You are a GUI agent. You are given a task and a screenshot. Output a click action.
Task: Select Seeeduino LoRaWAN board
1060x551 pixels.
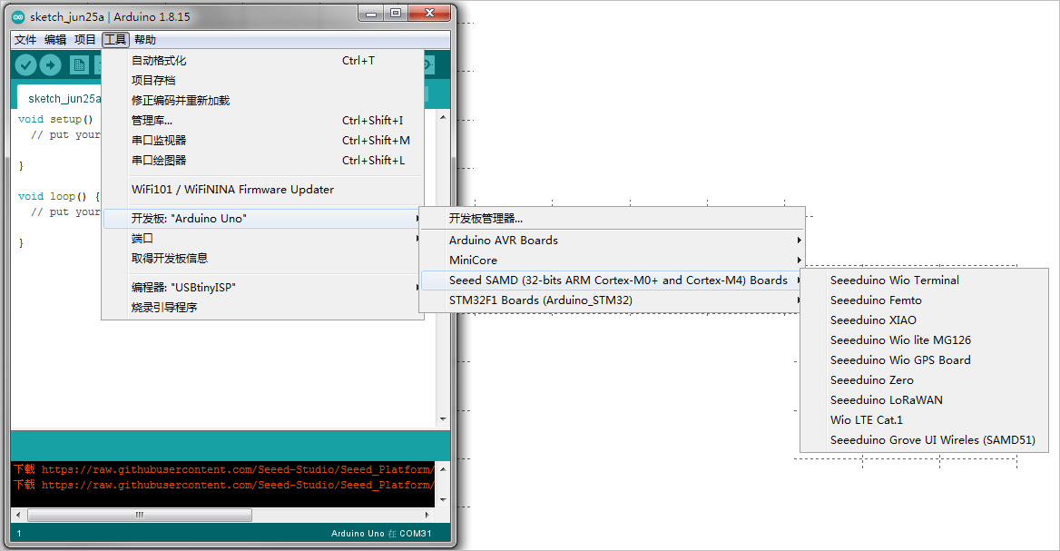coord(924,400)
